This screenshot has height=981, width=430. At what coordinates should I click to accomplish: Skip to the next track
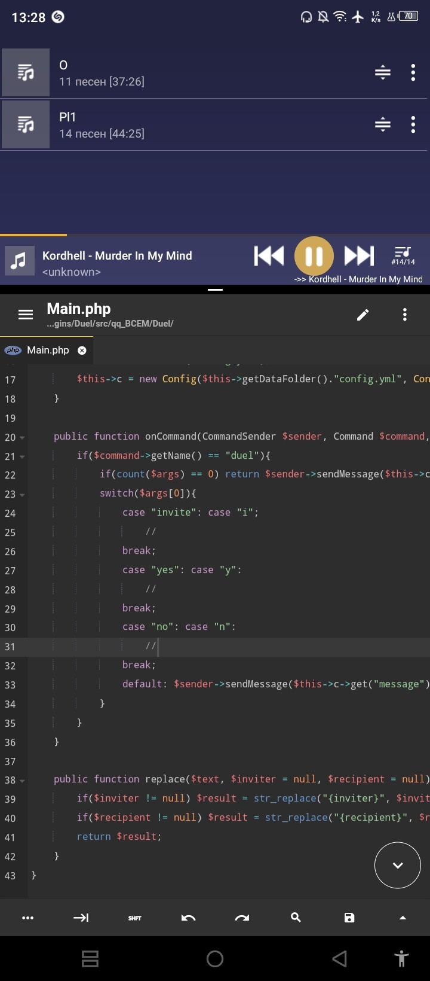[359, 256]
